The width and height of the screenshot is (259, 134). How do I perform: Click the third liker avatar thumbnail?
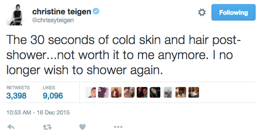coord(116,92)
